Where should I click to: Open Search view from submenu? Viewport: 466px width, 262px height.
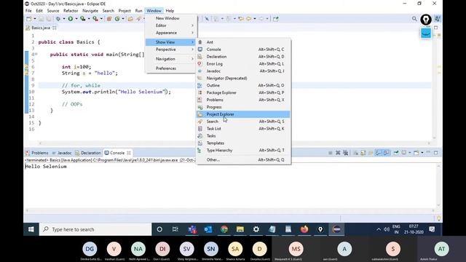(243, 122)
